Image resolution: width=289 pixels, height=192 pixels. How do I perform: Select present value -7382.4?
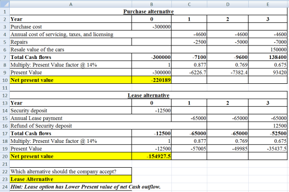[x=228, y=72]
